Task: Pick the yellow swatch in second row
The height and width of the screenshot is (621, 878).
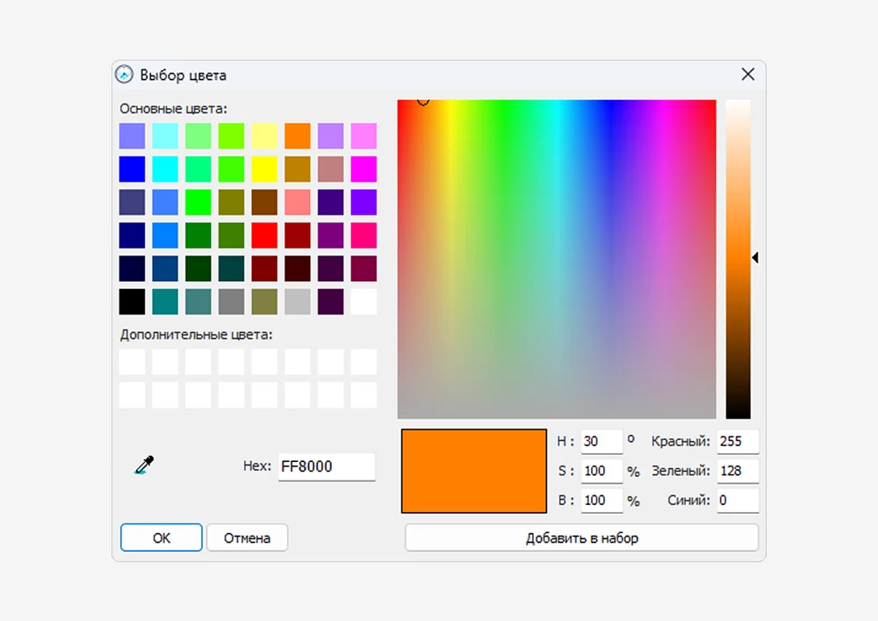Action: coord(264,169)
